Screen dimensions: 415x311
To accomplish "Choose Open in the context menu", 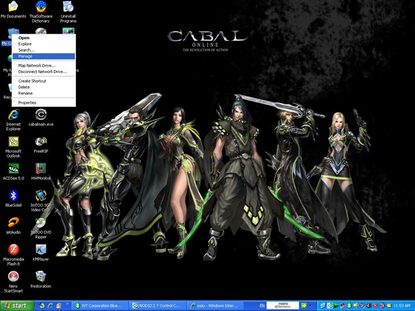I will coord(44,38).
